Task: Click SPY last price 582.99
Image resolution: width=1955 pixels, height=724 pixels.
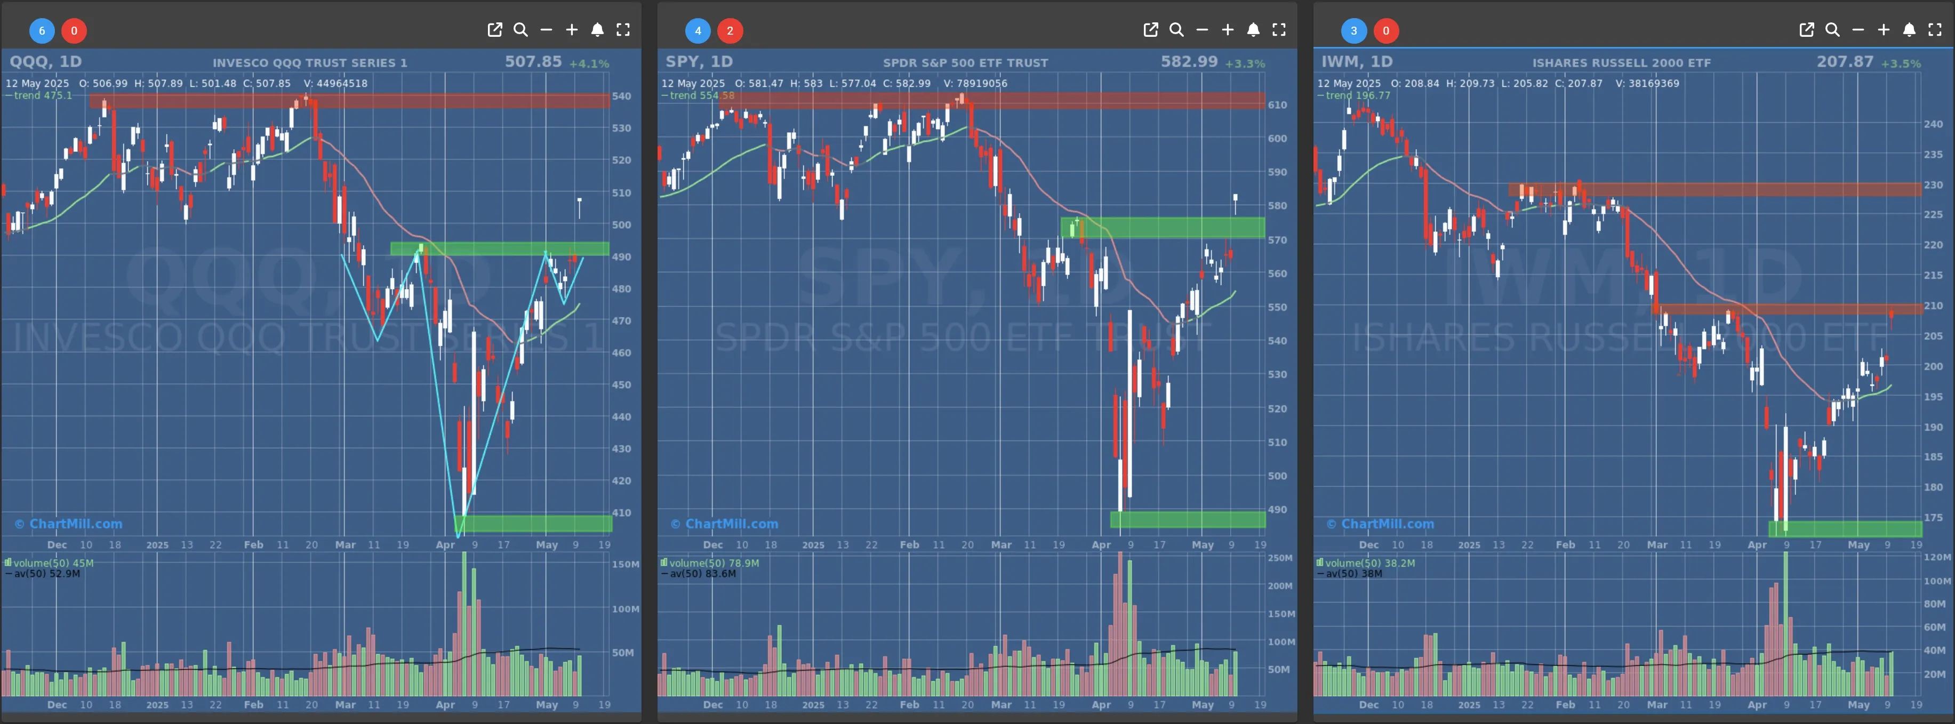Action: pos(1189,61)
